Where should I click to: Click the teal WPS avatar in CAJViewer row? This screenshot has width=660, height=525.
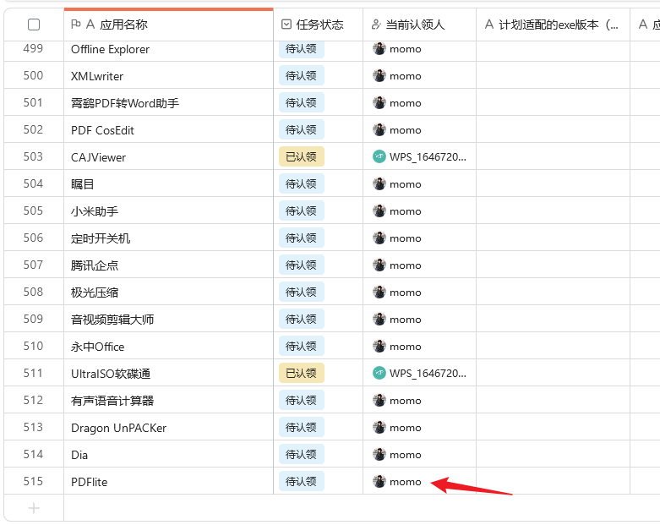pos(379,156)
